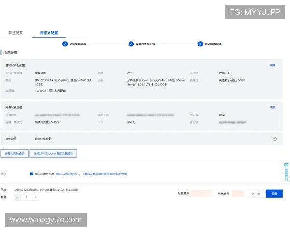
Task: Click the 按量计费 billing mode value
Action: coord(41,73)
